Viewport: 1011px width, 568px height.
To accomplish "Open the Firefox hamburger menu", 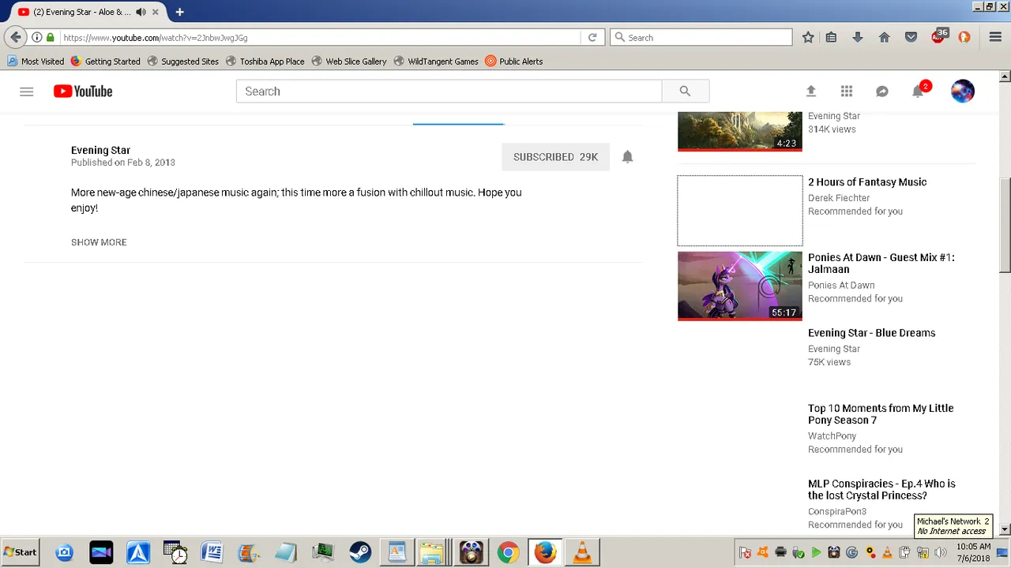I will tap(995, 37).
